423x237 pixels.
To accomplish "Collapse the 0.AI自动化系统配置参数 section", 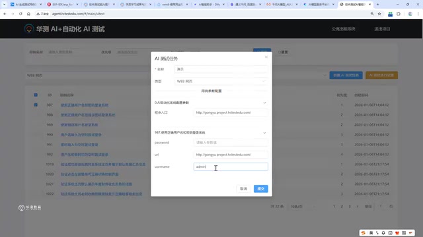I will (264, 103).
